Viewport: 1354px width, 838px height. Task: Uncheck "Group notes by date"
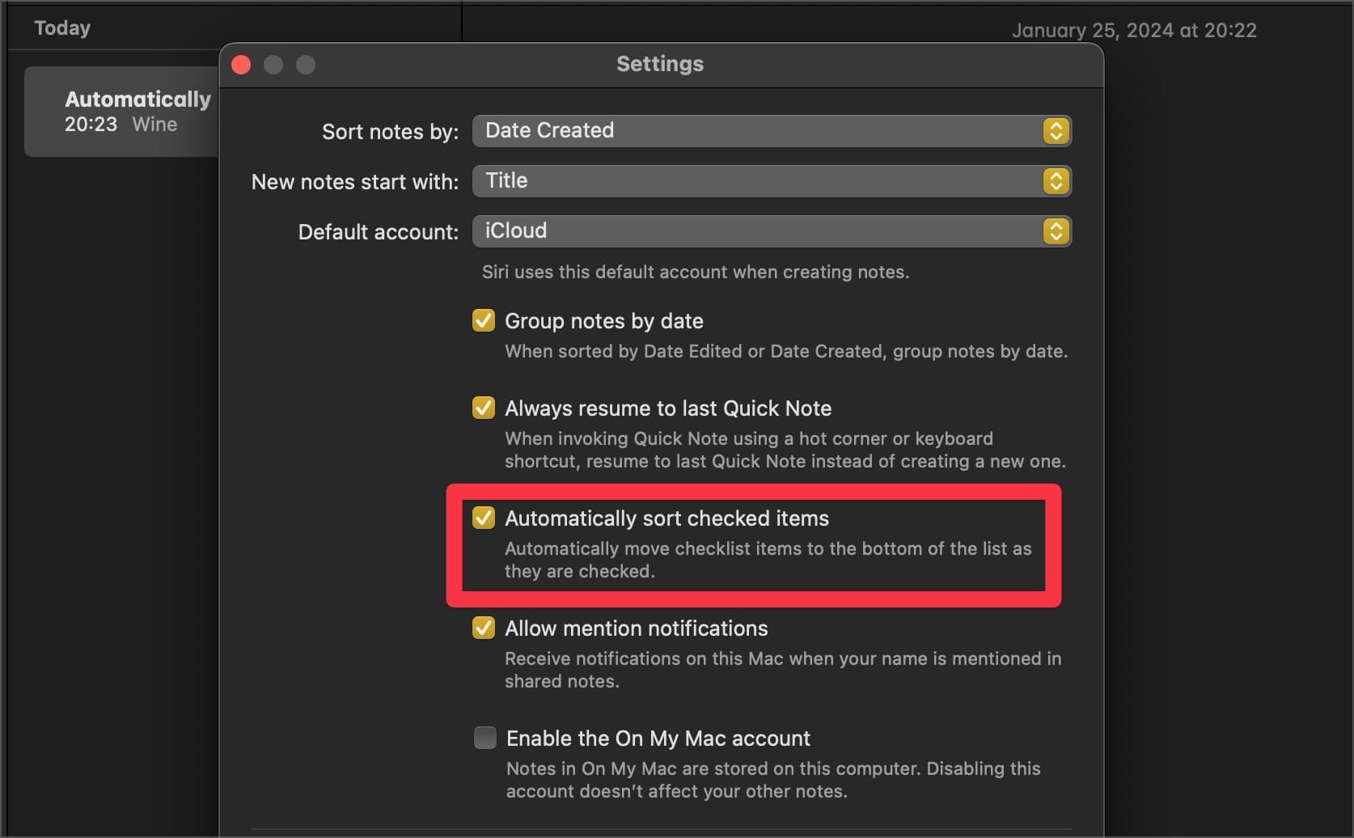484,320
